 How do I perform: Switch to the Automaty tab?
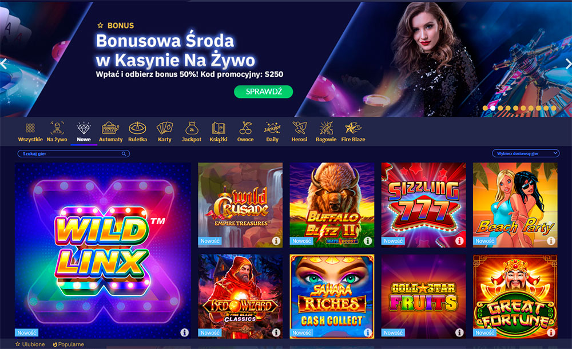coord(110,132)
